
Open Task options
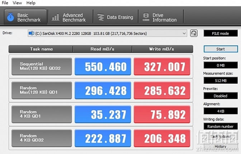[221, 137]
